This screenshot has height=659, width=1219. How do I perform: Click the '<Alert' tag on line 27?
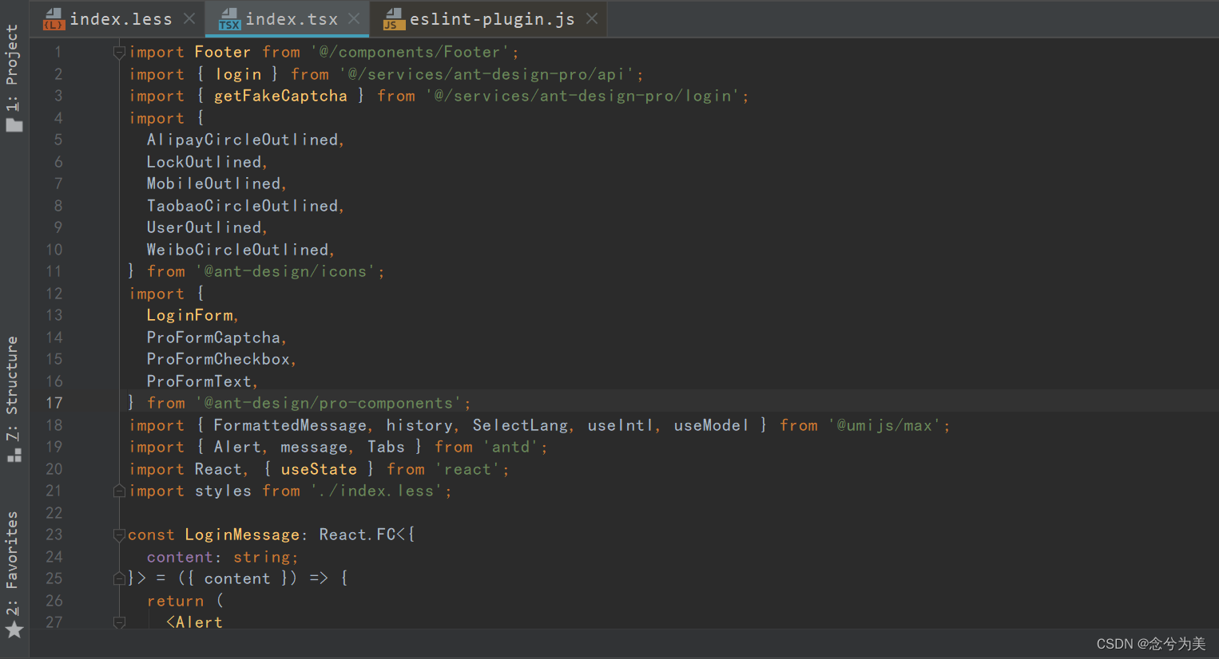pyautogui.click(x=194, y=622)
